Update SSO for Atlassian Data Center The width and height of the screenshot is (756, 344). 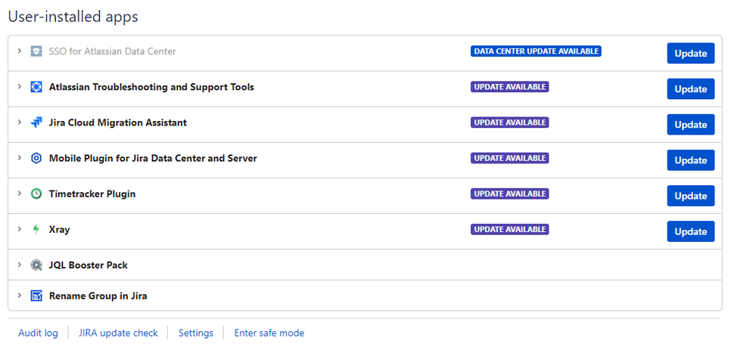click(690, 54)
